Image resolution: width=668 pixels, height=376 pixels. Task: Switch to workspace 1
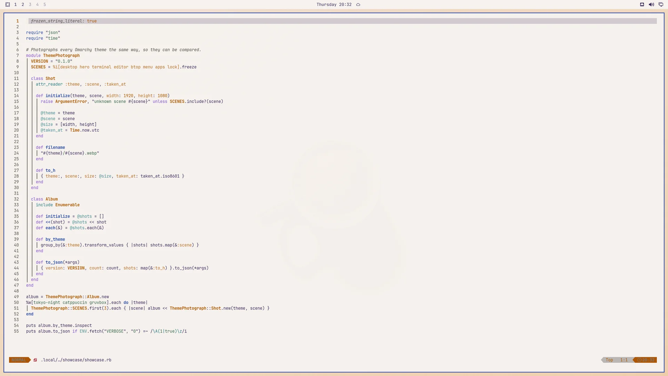15,5
